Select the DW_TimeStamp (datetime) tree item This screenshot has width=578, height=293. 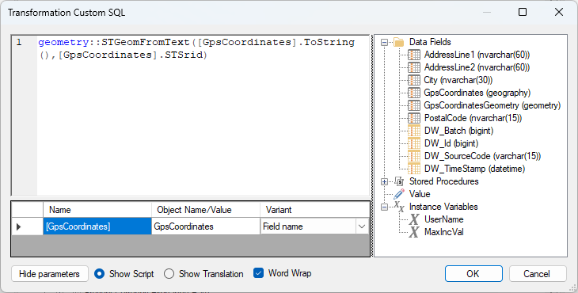(474, 169)
